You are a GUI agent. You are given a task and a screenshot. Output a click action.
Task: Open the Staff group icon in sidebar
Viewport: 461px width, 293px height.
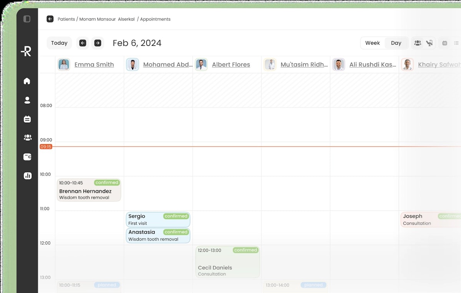coord(27,138)
